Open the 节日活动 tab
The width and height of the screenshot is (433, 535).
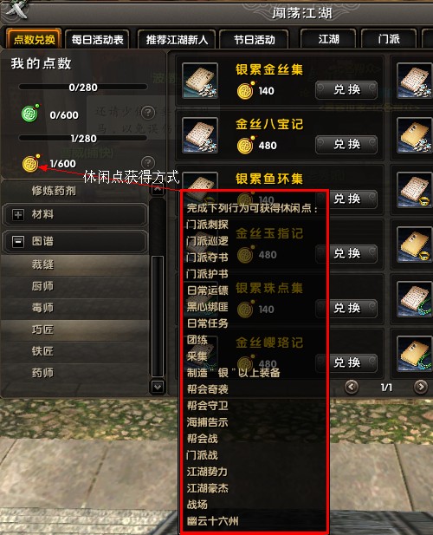[x=254, y=40]
